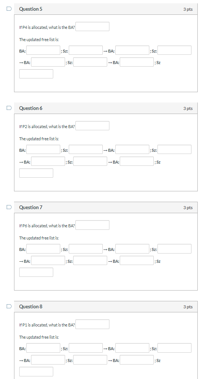Click the P1 allocated BA answer field
This screenshot has height=379, width=214.
(92, 324)
